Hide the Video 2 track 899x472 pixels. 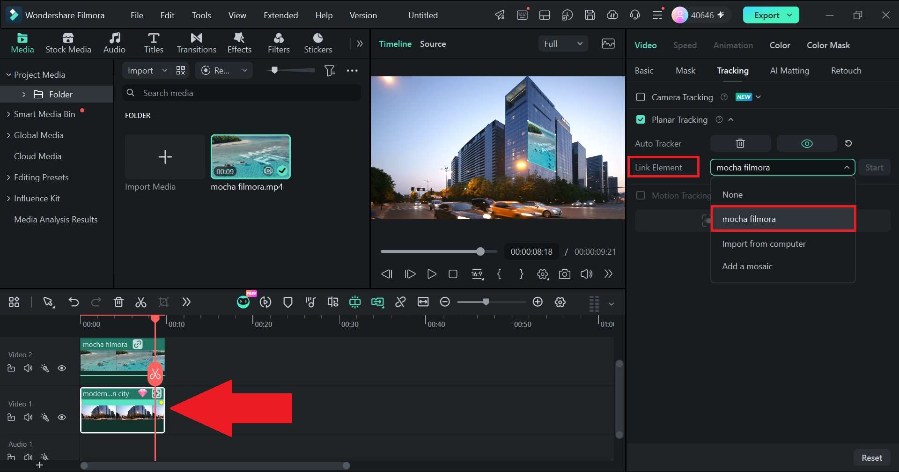pyautogui.click(x=62, y=368)
